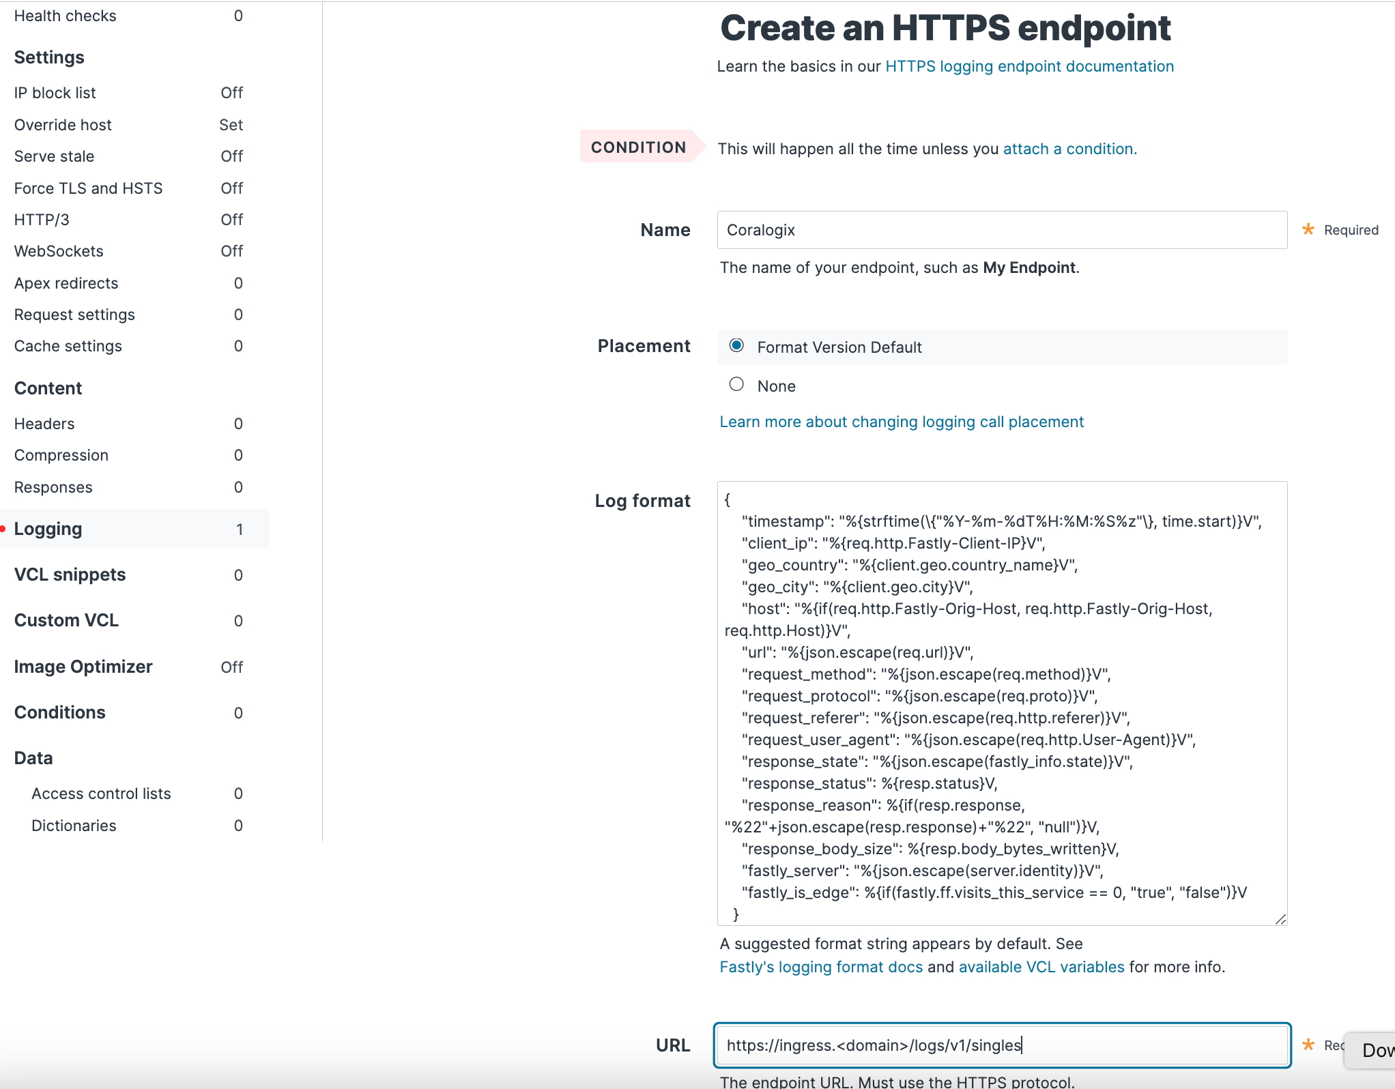Select Format Version Default radio button

click(736, 346)
